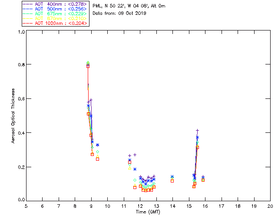Click the isolated blue asterisk near 14 GMT
Image resolution: width=278 pixels, height=223 pixels.
pyautogui.click(x=172, y=176)
